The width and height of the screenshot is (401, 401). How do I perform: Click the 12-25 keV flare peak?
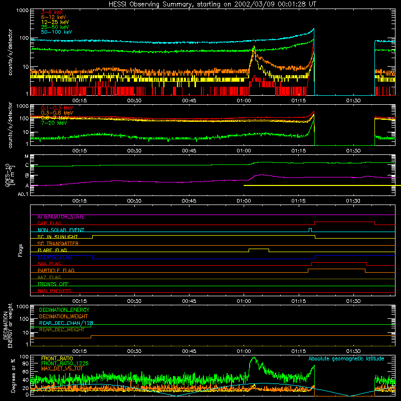254,47
